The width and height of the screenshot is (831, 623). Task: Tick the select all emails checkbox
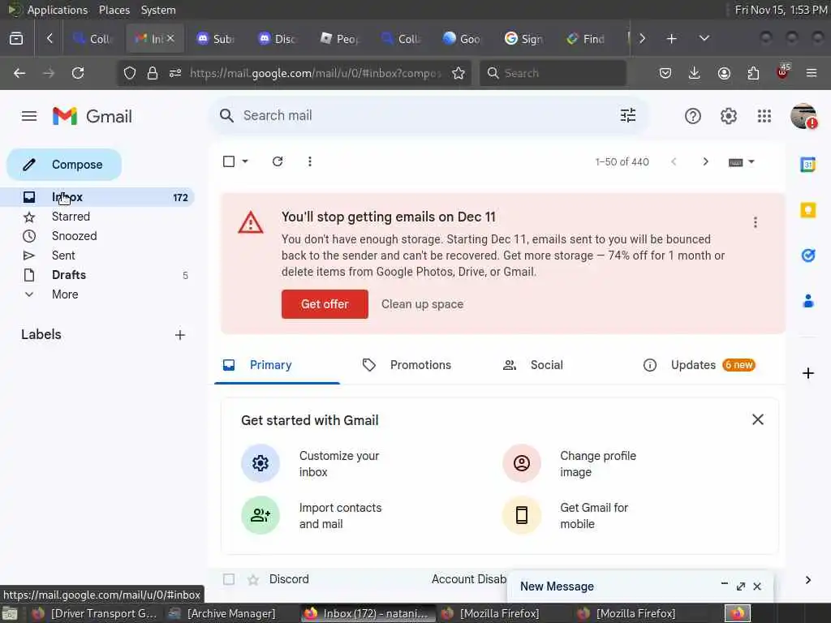(228, 161)
